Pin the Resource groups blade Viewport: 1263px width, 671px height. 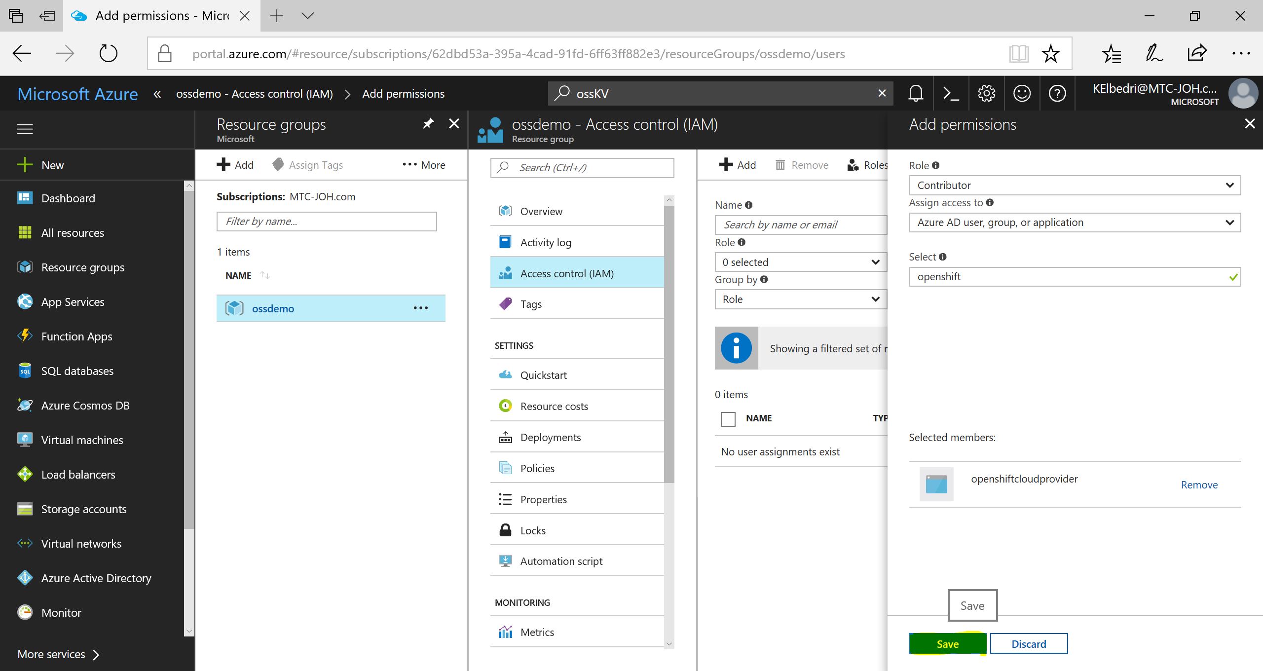pyautogui.click(x=428, y=123)
